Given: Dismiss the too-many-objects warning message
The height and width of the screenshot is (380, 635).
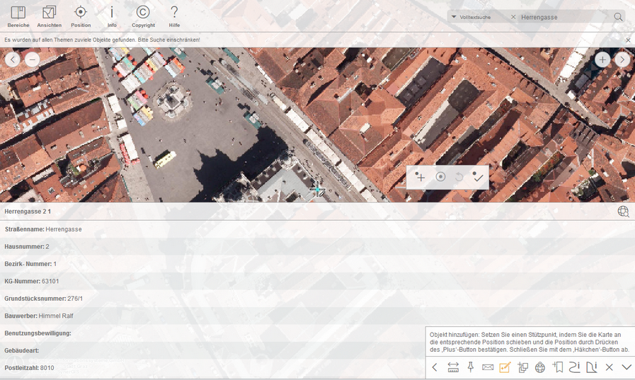Looking at the screenshot, I should [628, 40].
